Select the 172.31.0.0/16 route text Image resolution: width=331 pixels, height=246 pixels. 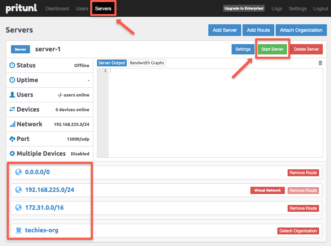pos(44,207)
